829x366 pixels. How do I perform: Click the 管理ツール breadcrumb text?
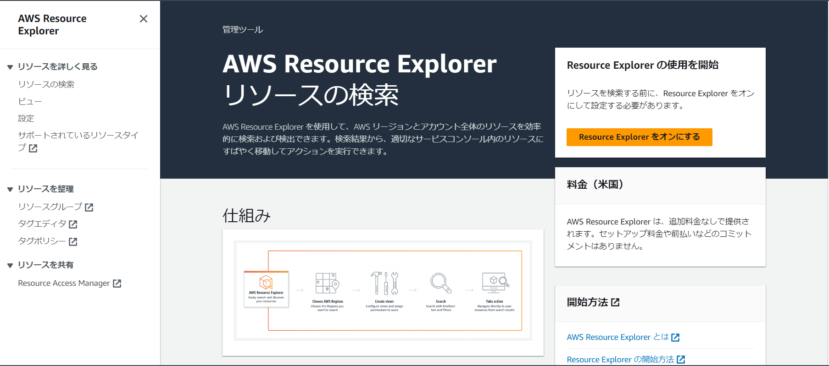243,30
